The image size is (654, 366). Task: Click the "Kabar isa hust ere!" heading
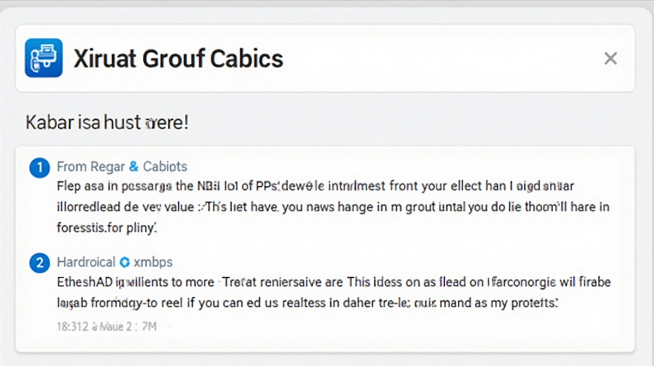coord(107,122)
